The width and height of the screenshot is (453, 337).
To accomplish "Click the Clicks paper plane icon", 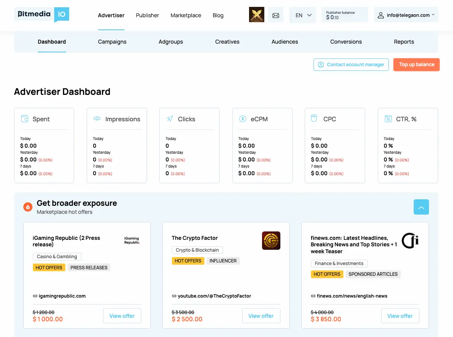I will pos(170,119).
